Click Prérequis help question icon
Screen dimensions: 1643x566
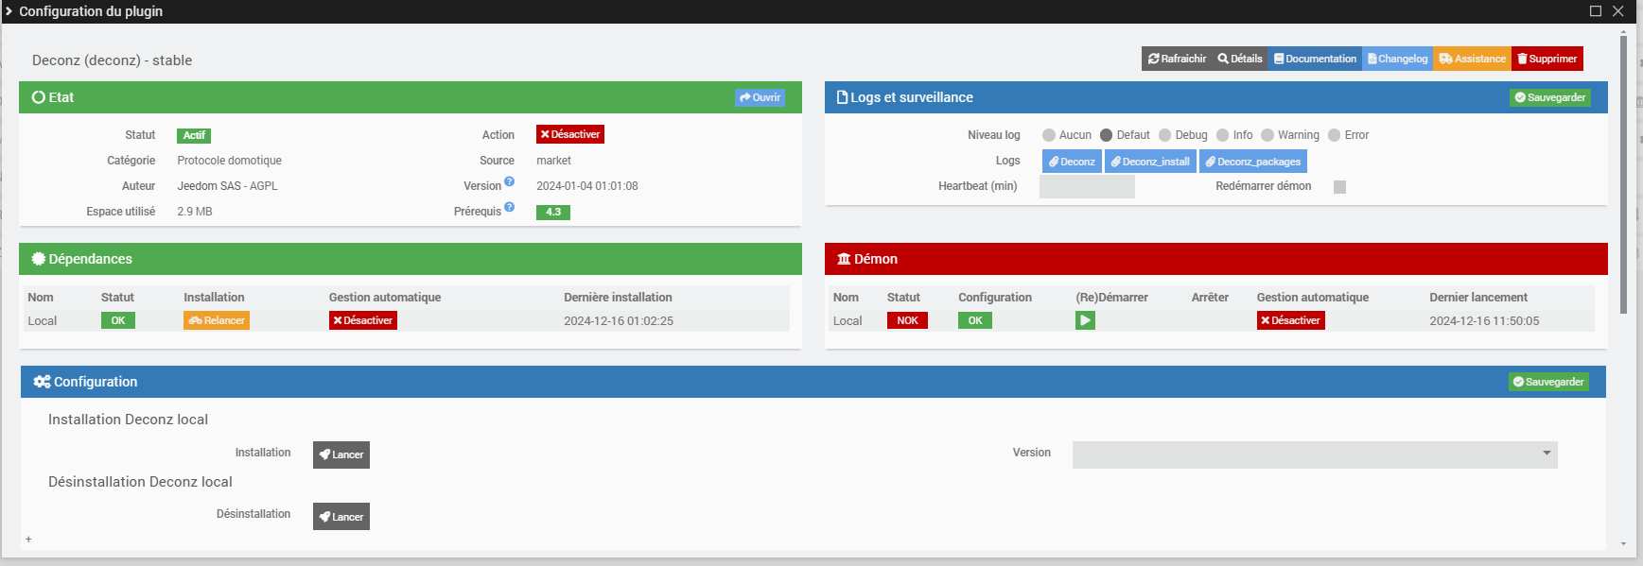point(509,207)
